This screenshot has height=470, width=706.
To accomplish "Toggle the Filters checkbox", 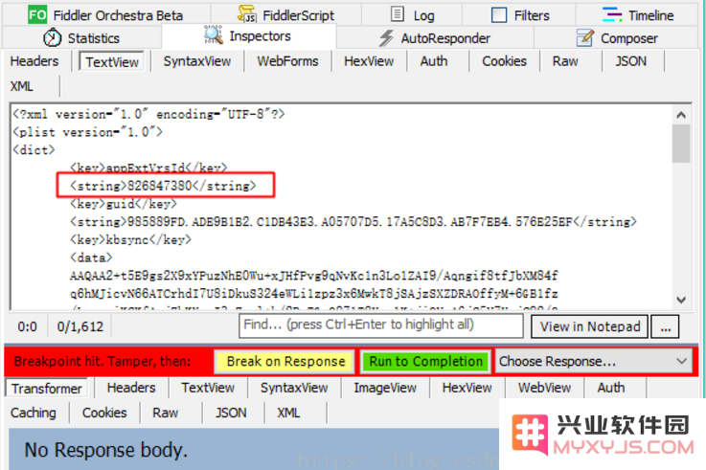I will click(499, 15).
